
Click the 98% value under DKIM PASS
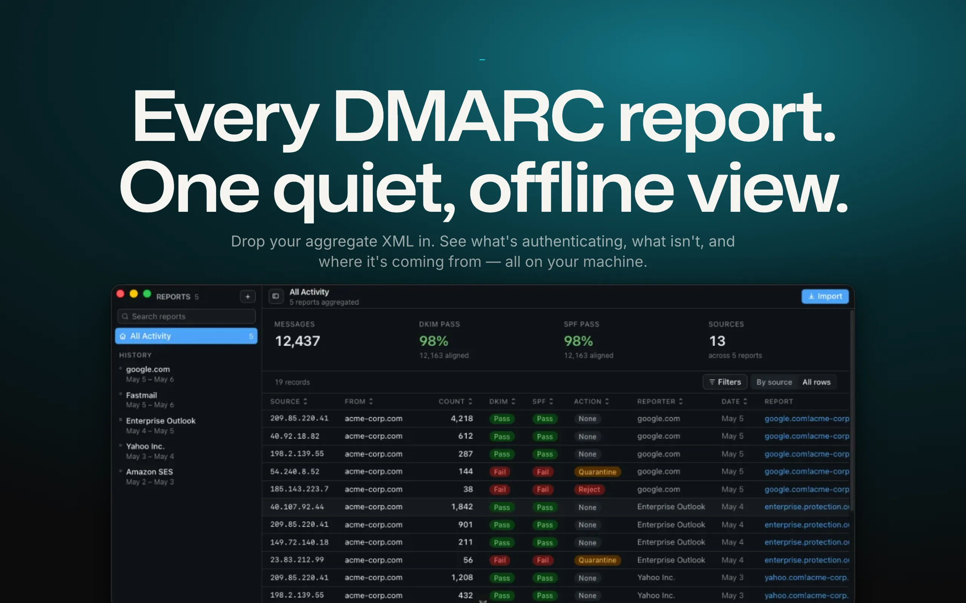coord(434,341)
